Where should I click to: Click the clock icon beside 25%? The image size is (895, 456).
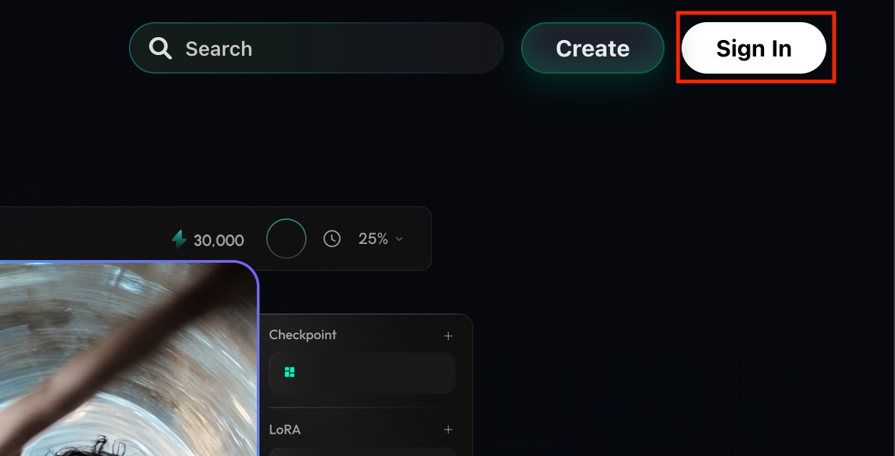coord(332,239)
